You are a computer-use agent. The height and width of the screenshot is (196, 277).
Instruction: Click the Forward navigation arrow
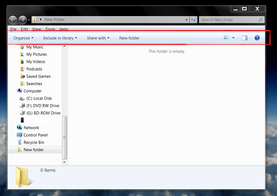pyautogui.click(x=23, y=19)
